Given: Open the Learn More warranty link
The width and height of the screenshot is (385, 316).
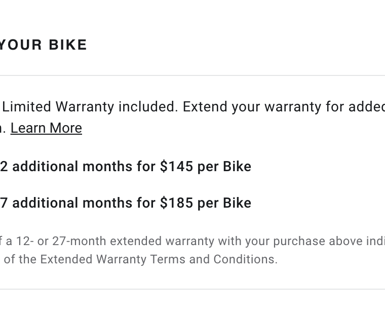Looking at the screenshot, I should click(x=46, y=128).
